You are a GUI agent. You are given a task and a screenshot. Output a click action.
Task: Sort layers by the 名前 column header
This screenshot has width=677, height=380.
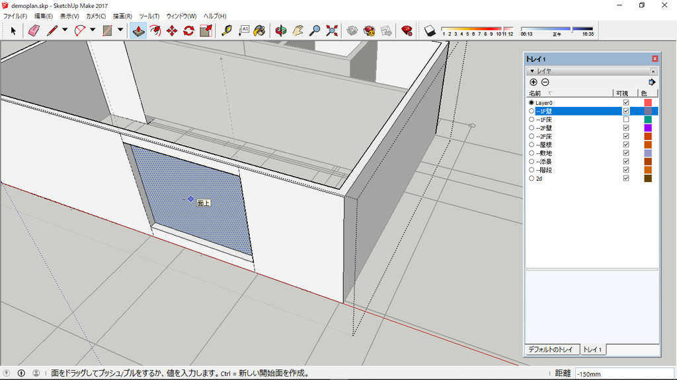click(569, 94)
